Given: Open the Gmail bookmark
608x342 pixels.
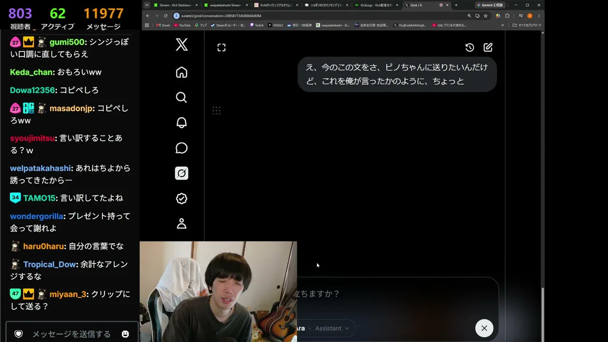Looking at the screenshot, I should pyautogui.click(x=163, y=25).
